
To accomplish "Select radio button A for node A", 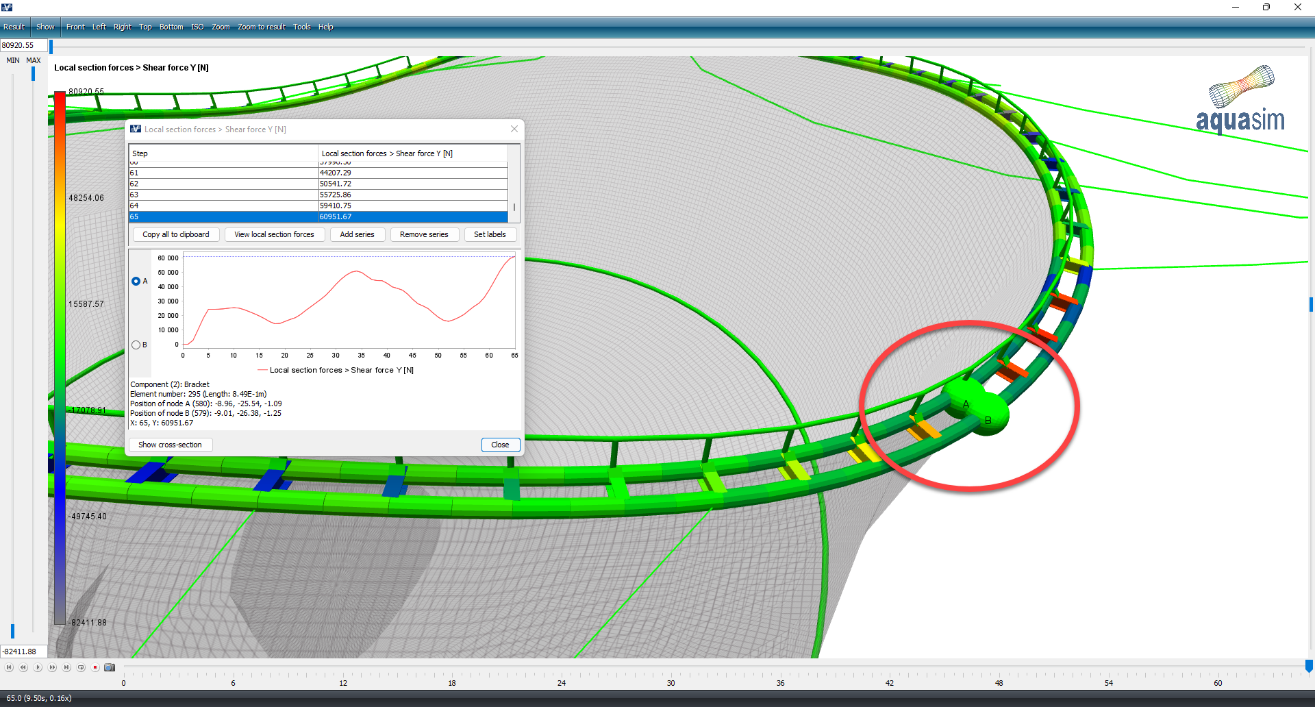I will coord(136,281).
